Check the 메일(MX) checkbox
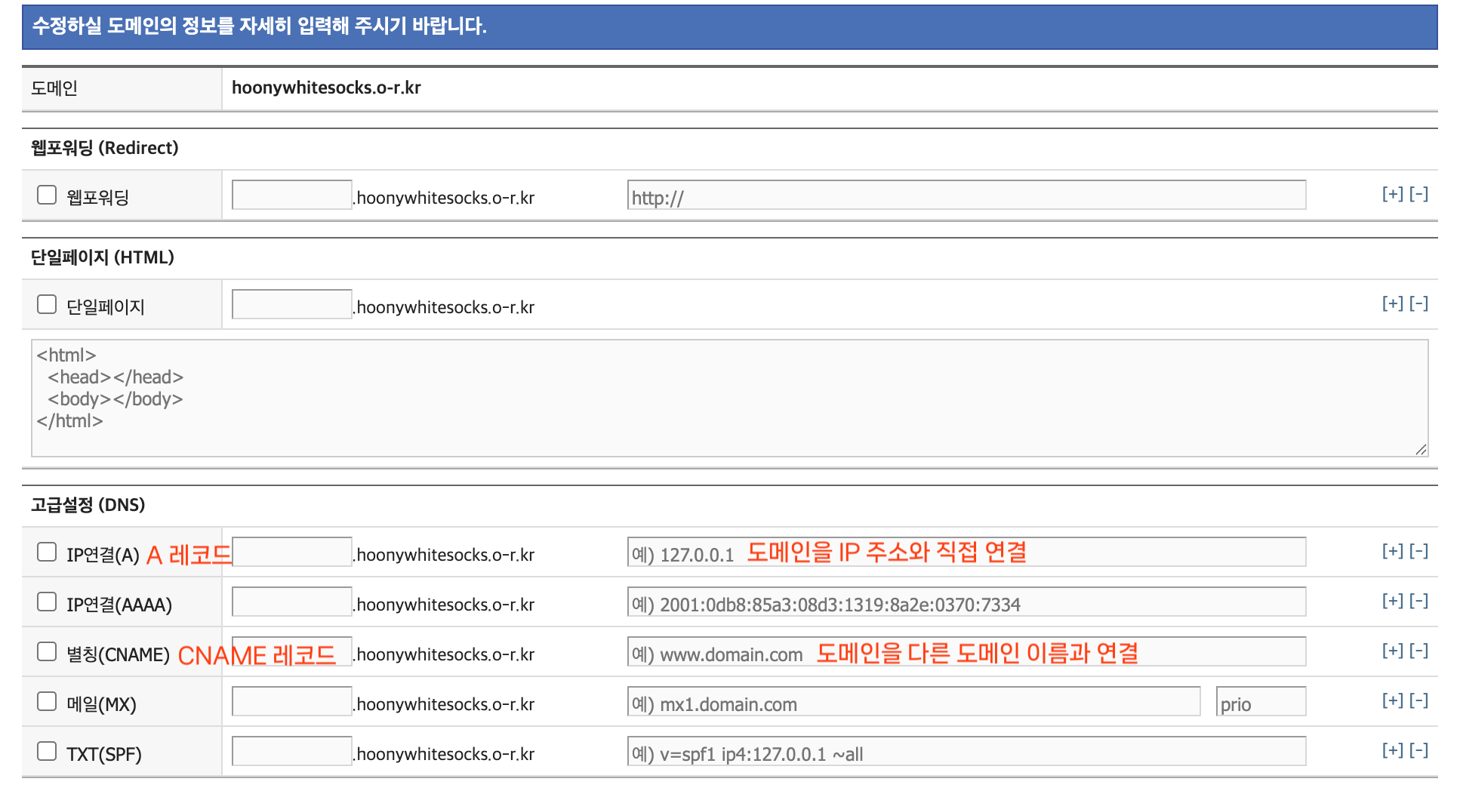The width and height of the screenshot is (1460, 788). 47,702
